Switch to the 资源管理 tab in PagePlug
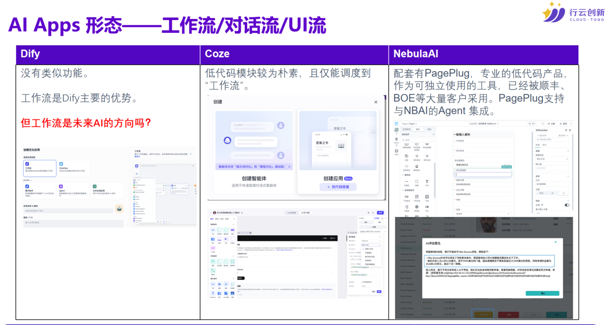Screen dimensions: 609x325 point(406,129)
